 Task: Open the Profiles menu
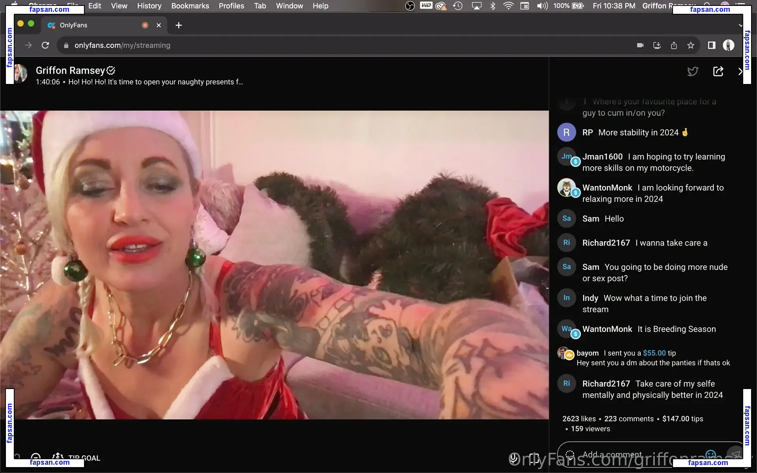point(231,6)
